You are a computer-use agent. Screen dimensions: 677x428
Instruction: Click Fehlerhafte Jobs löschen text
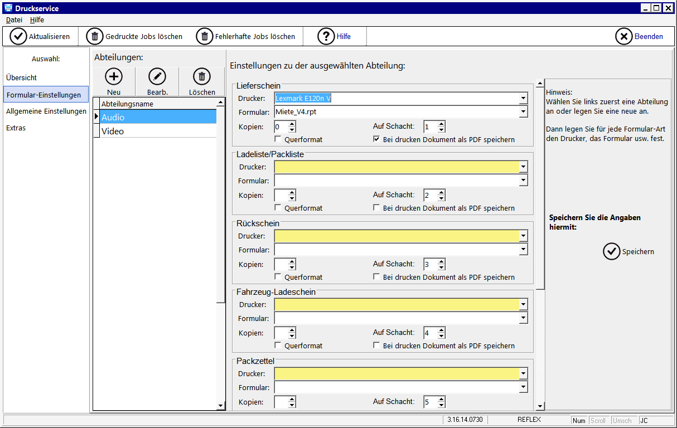tap(255, 36)
